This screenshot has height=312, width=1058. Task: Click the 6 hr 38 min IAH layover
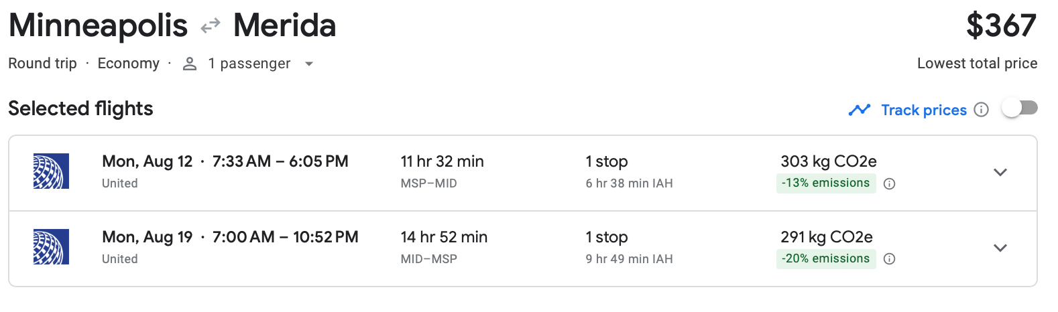click(x=629, y=183)
